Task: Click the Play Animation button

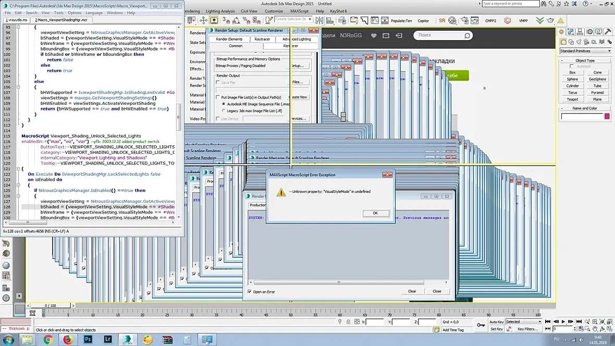Action: (x=563, y=322)
